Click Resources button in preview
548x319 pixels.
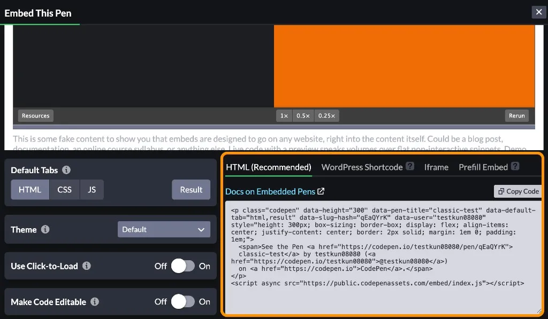click(36, 115)
